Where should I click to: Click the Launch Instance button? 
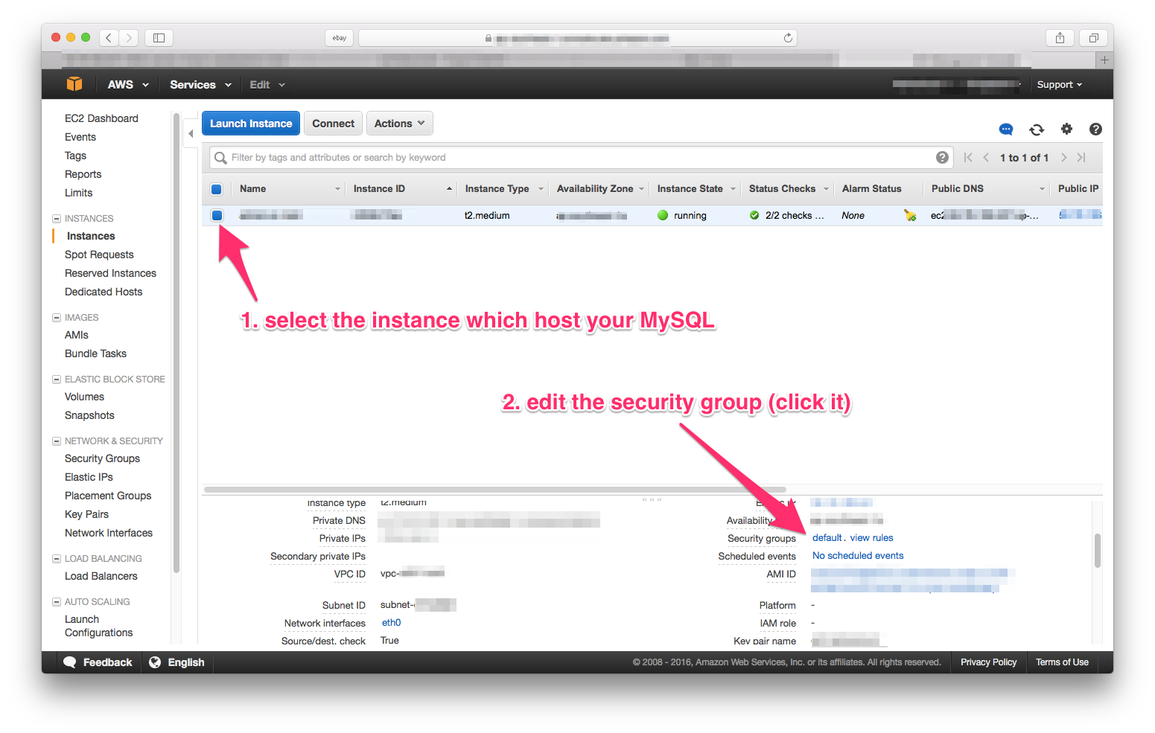251,124
